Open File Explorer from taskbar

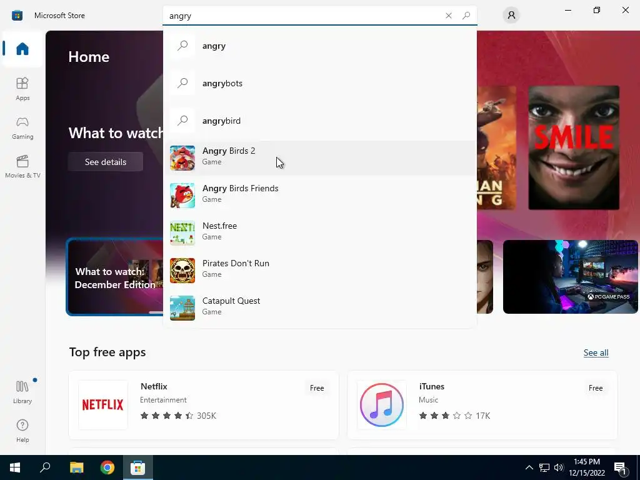point(76,467)
